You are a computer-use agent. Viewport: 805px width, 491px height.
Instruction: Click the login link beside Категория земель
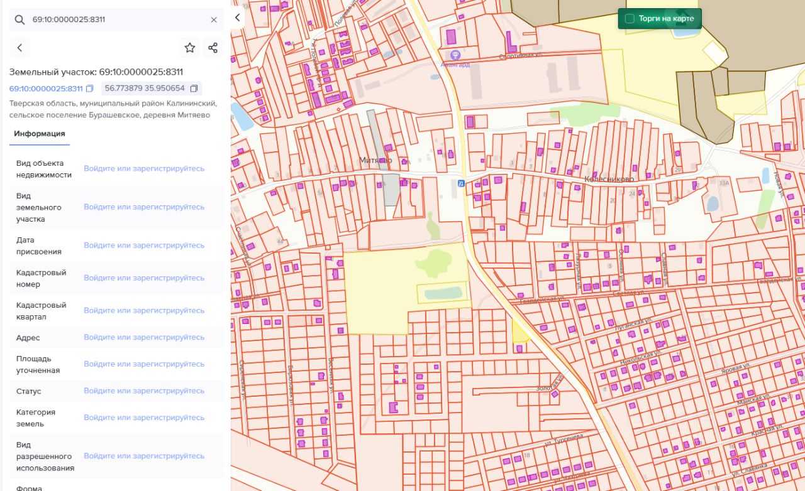(144, 418)
